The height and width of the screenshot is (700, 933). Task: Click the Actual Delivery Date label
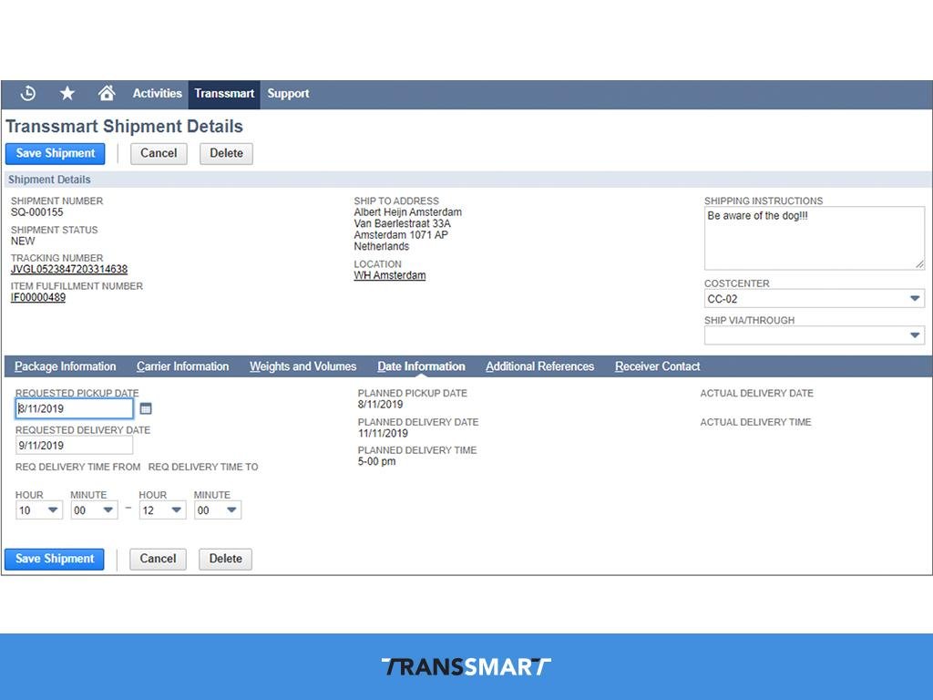coord(756,394)
